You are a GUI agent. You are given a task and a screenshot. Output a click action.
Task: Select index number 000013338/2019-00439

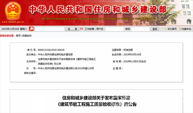click(51, 50)
